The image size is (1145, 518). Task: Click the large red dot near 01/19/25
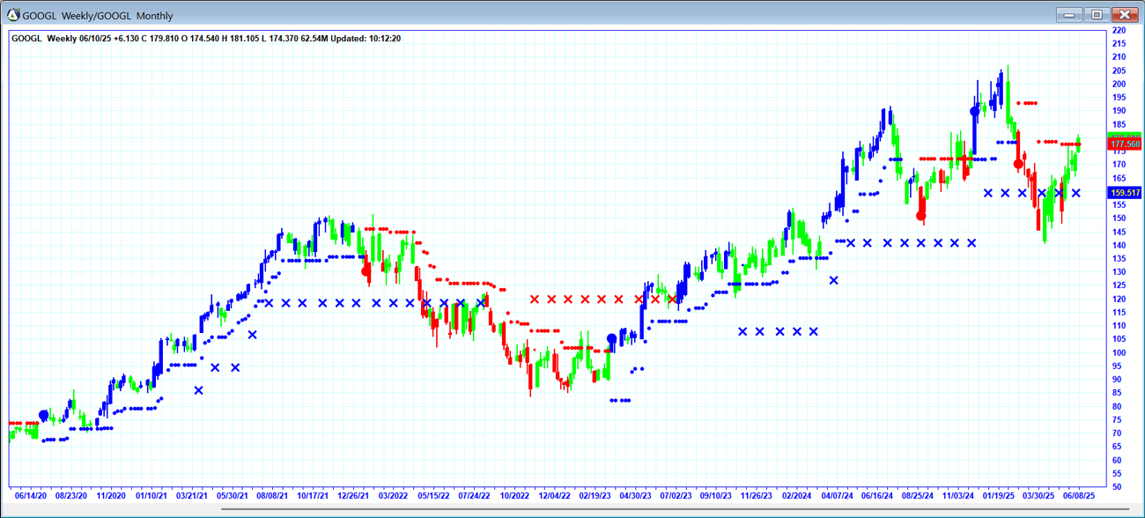click(x=1018, y=164)
